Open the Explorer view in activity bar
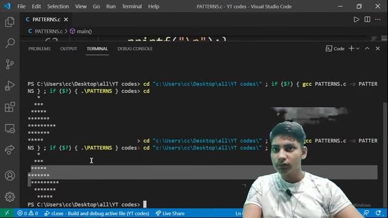 click(x=10, y=22)
